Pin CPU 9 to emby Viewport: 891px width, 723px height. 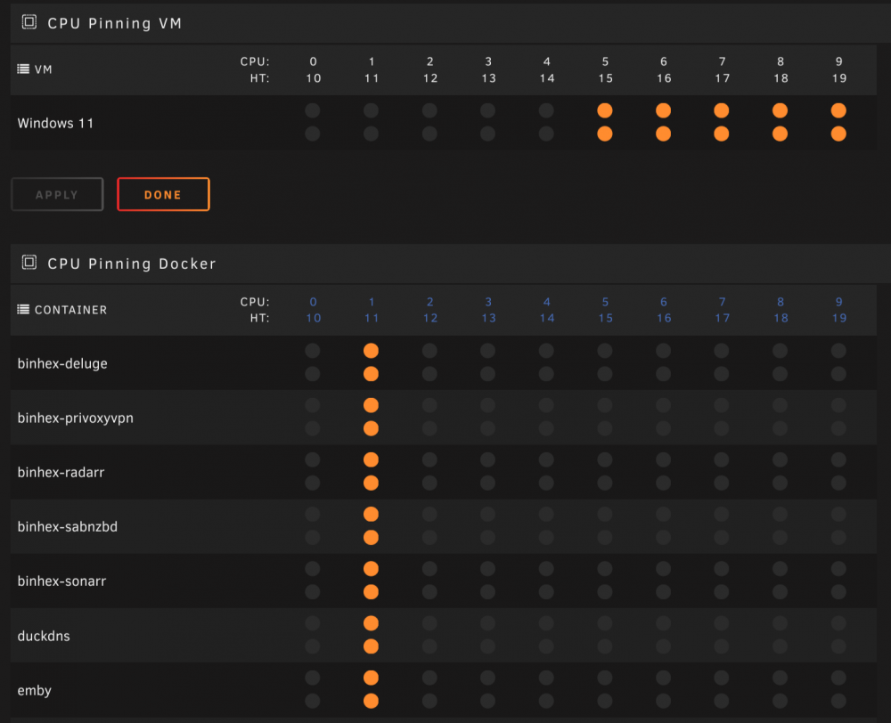(838, 678)
